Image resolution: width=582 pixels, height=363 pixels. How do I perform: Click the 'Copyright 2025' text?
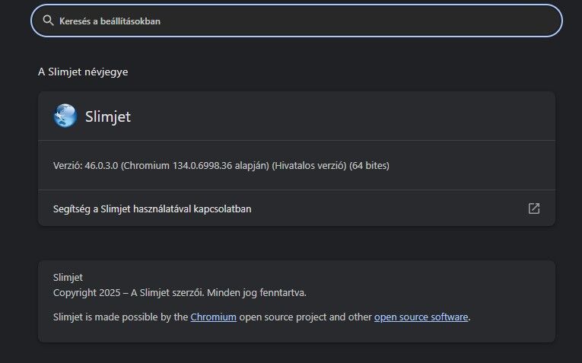87,292
